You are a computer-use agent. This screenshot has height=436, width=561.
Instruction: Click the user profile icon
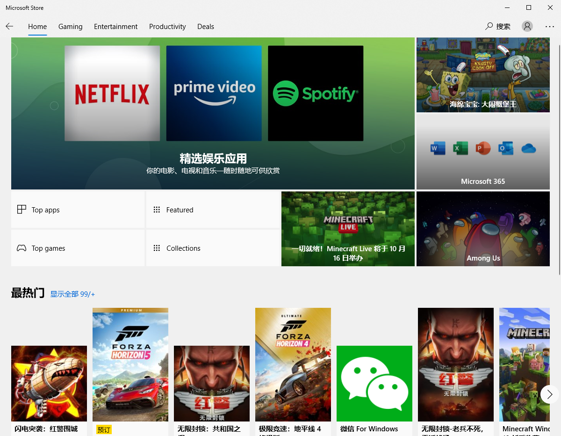click(527, 26)
